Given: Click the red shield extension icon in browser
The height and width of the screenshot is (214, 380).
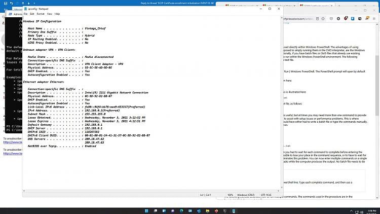Looking at the screenshot, I should [346, 18].
